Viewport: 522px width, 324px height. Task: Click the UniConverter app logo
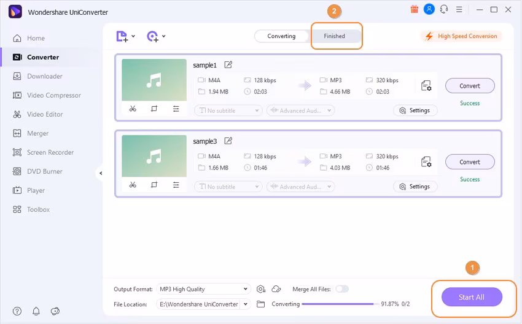(x=15, y=12)
